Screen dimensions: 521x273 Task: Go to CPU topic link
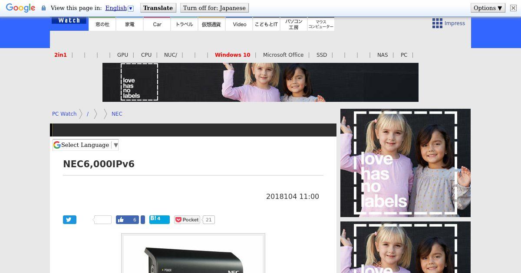(x=146, y=55)
